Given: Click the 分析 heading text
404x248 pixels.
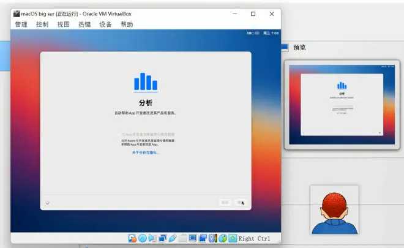Looking at the screenshot, I should point(146,103).
